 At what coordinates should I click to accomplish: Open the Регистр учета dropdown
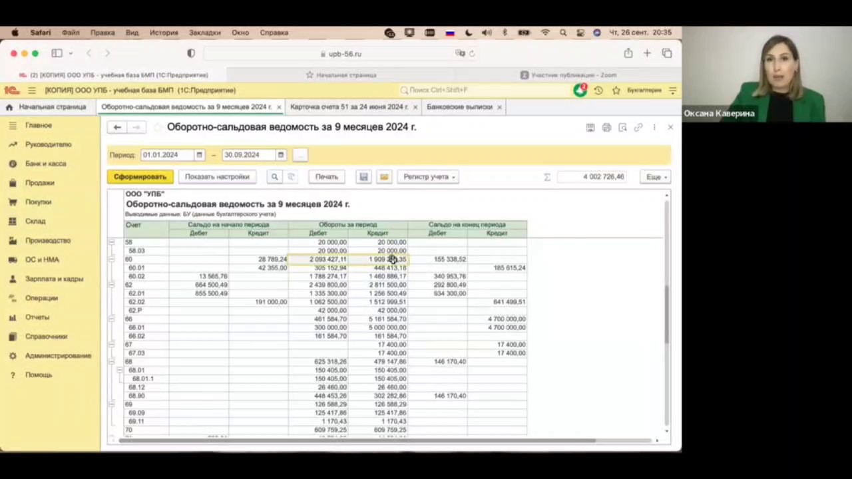tap(429, 177)
